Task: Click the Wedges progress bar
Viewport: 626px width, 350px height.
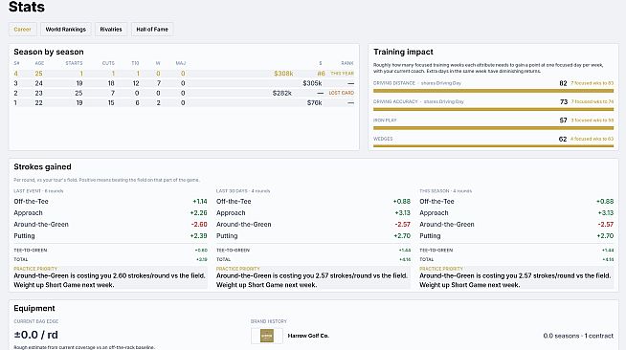Action: tap(493, 146)
